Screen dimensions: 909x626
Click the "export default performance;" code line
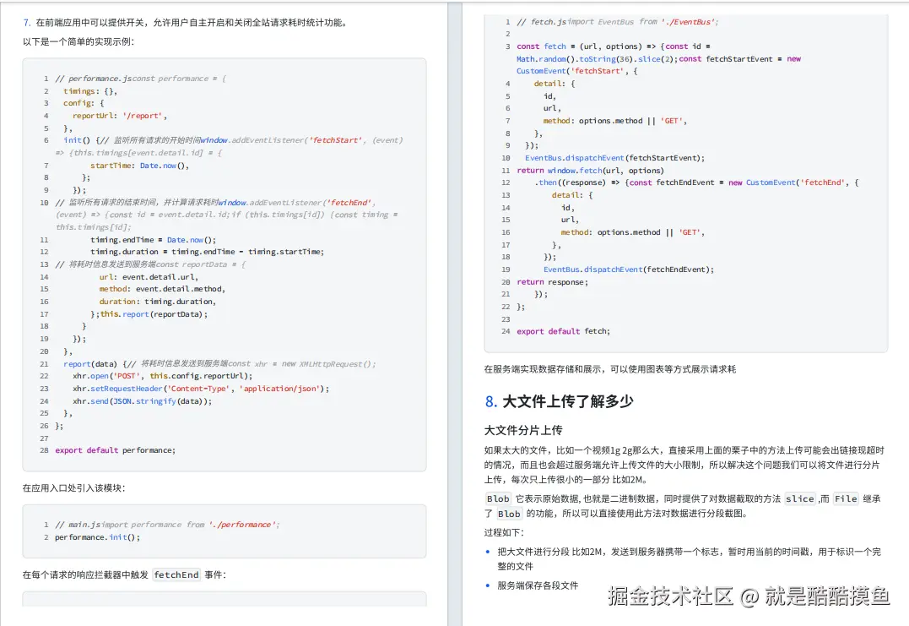coord(114,450)
